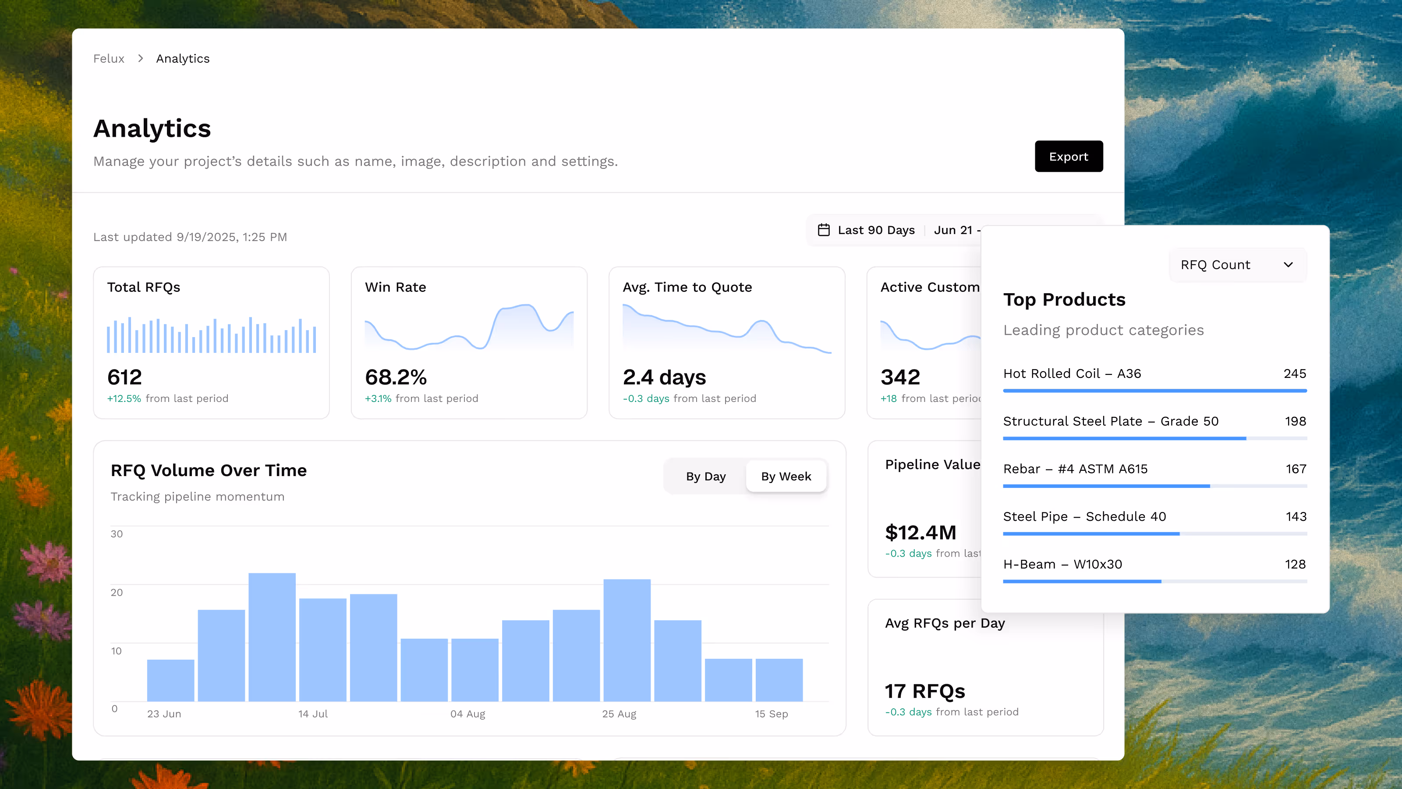Click Hot Rolled Coil – A36 progress bar

coord(1154,391)
